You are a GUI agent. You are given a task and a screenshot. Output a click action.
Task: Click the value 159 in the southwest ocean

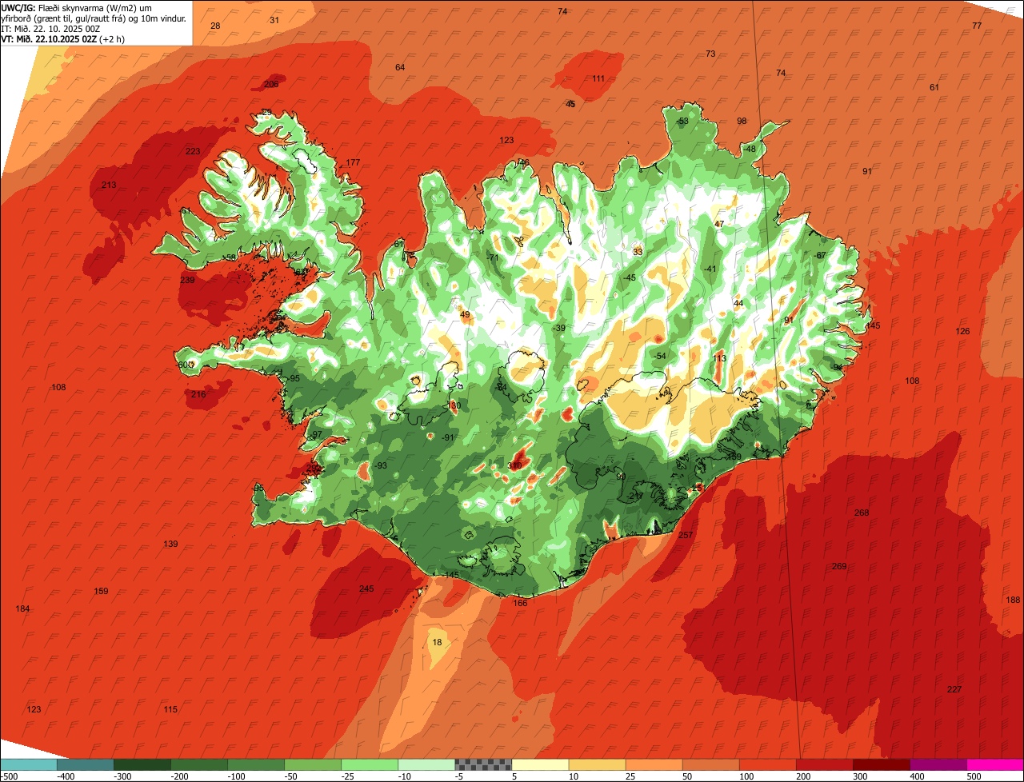pyautogui.click(x=102, y=591)
